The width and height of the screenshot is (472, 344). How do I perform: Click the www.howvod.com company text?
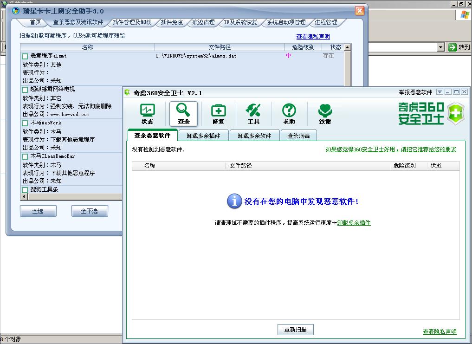[x=70, y=114]
